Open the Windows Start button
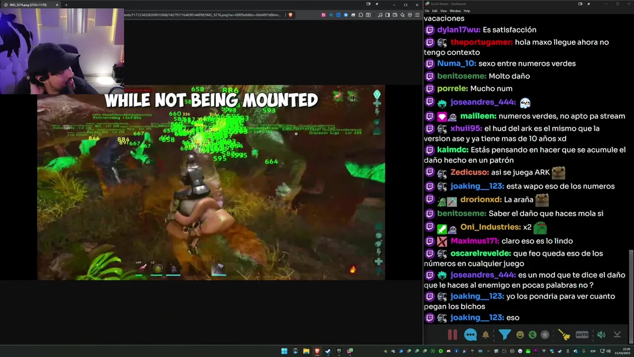The height and width of the screenshot is (357, 634). (x=284, y=351)
